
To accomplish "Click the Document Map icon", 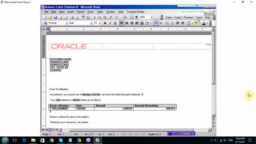I will [x=132, y=17].
